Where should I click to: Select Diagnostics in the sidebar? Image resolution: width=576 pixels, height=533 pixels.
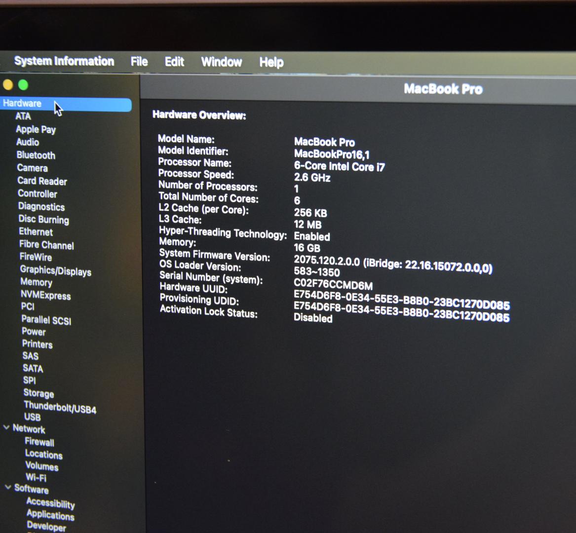coord(41,206)
